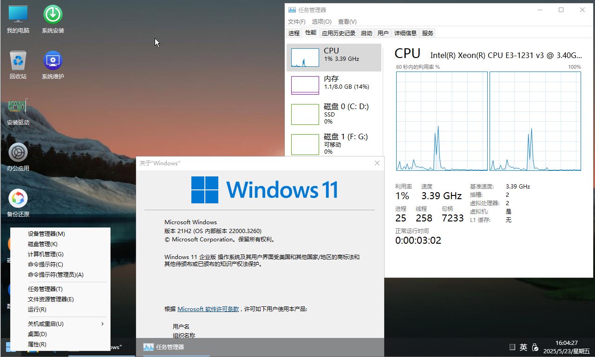Open the Microsoft 软件许可条款 link
The width and height of the screenshot is (595, 357).
pyautogui.click(x=208, y=309)
